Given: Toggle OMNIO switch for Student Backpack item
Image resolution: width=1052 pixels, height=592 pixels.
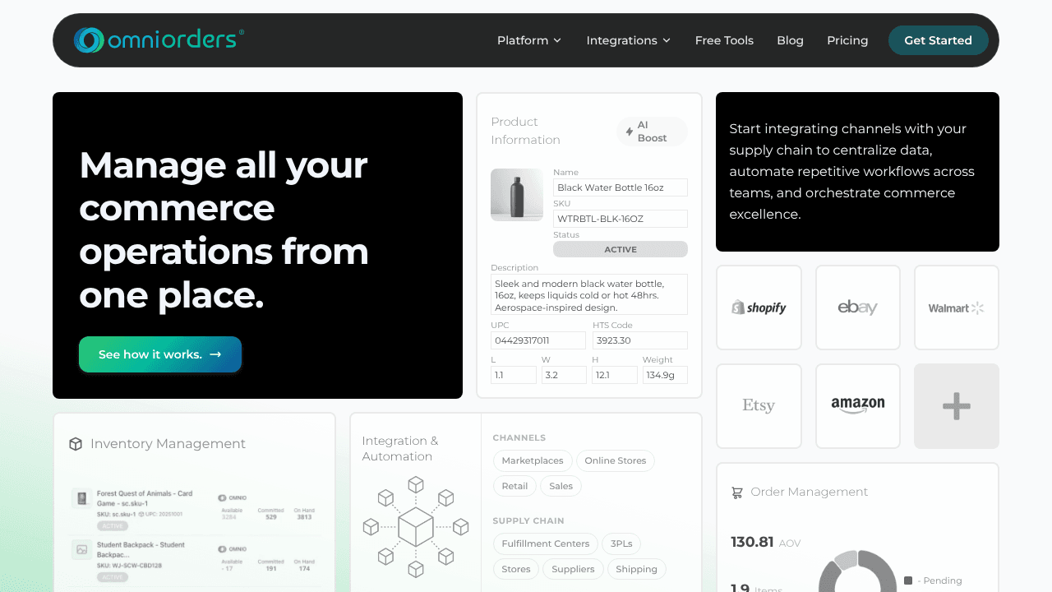Looking at the screenshot, I should (222, 548).
